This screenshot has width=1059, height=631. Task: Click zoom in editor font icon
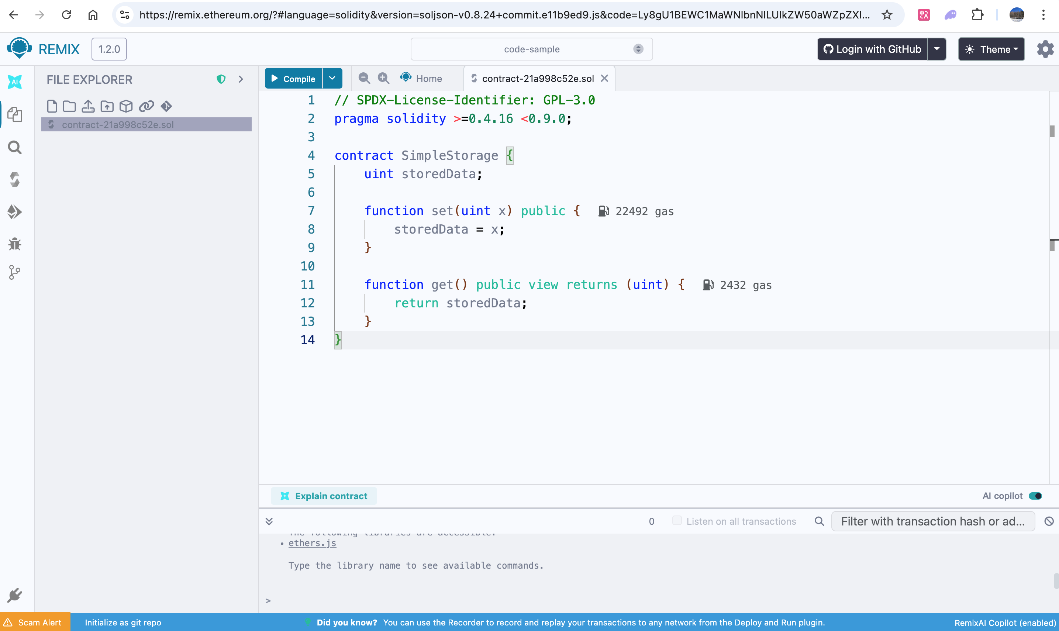pyautogui.click(x=383, y=78)
